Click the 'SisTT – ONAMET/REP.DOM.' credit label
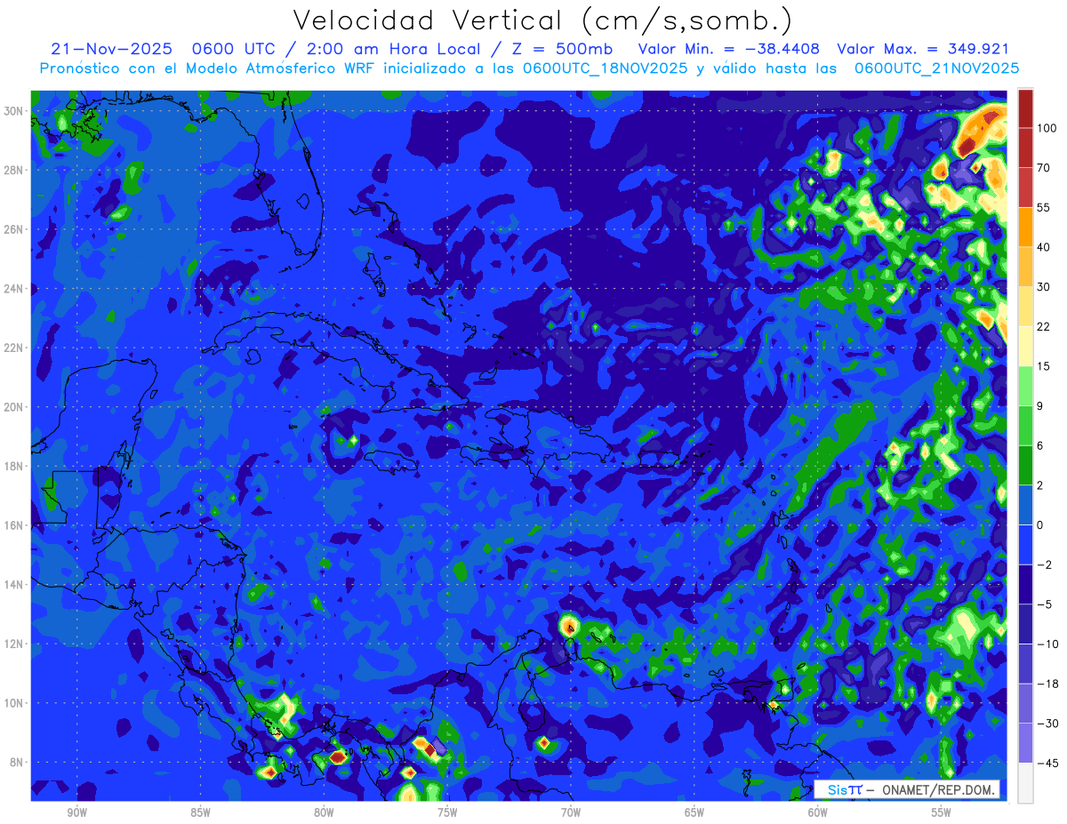The height and width of the screenshot is (824, 1067). [907, 790]
